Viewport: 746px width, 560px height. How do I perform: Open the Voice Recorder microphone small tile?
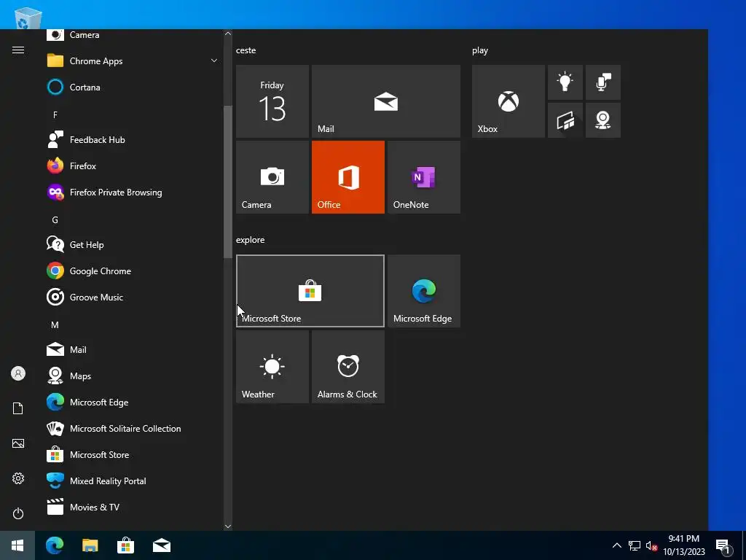pos(602,82)
